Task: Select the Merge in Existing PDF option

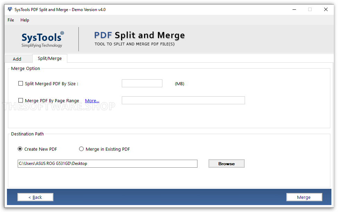Action: [81, 149]
